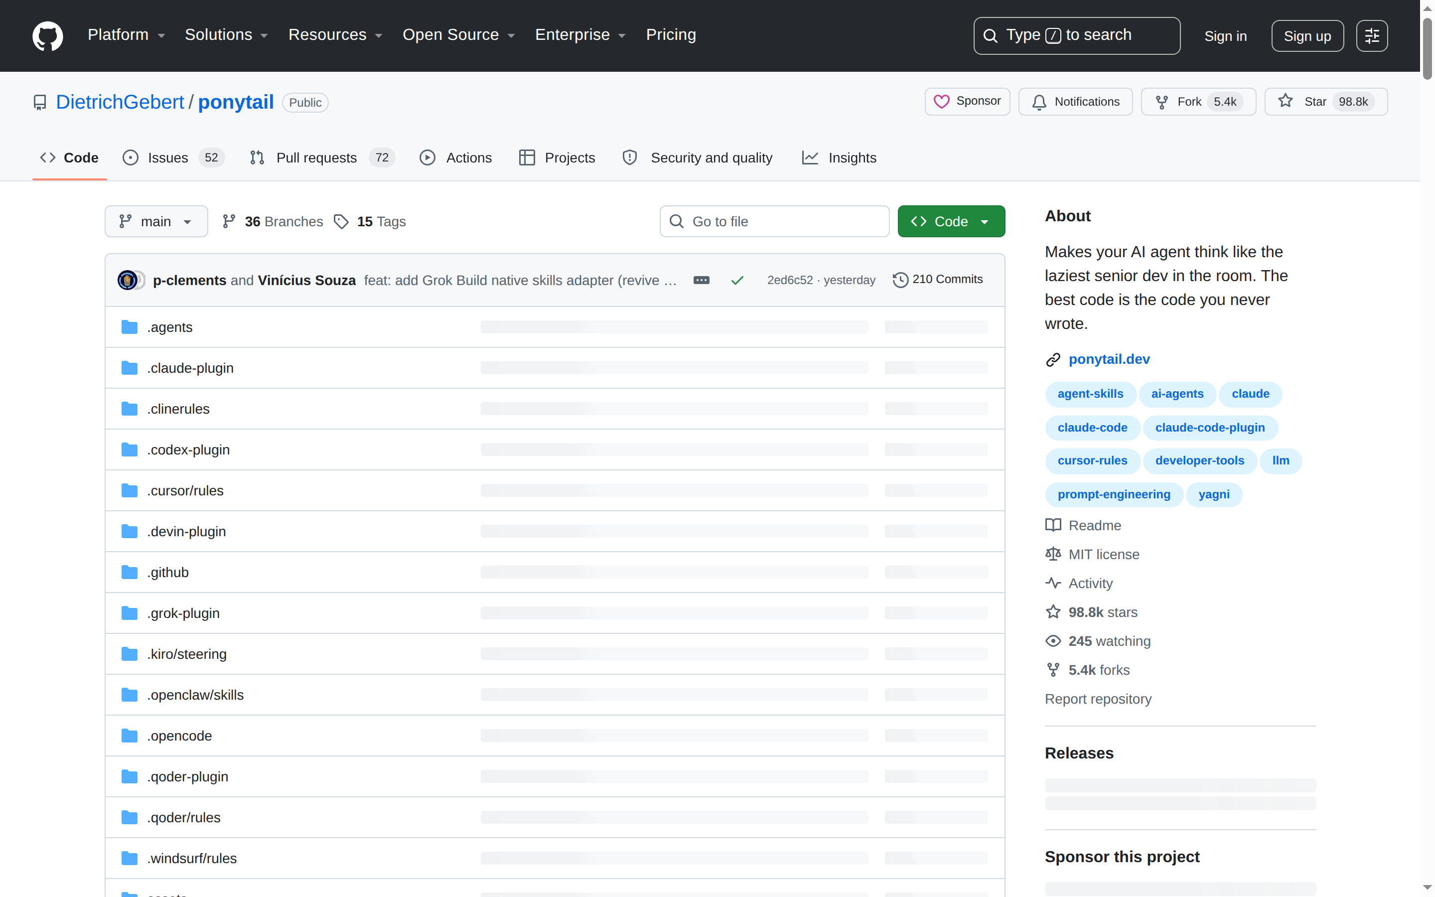
Task: Click the heart Sponsor button
Action: [967, 102]
